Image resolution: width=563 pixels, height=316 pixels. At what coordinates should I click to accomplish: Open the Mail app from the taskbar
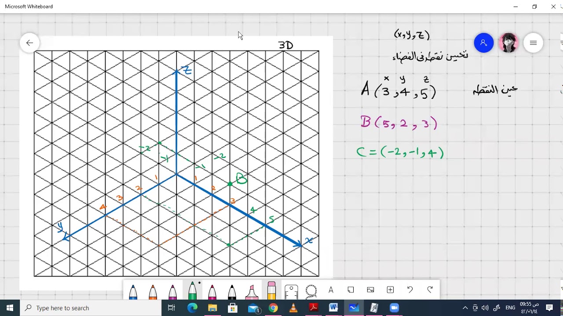click(x=253, y=308)
